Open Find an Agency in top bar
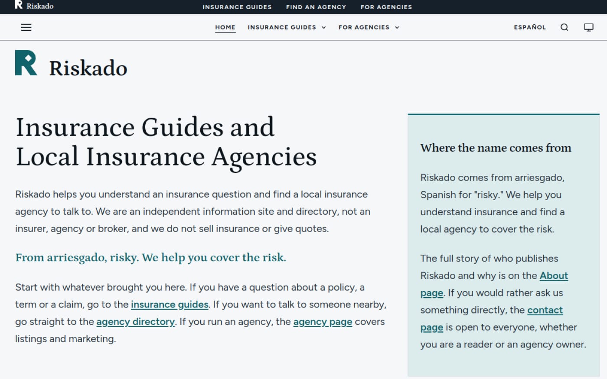The width and height of the screenshot is (607, 379). pos(316,7)
